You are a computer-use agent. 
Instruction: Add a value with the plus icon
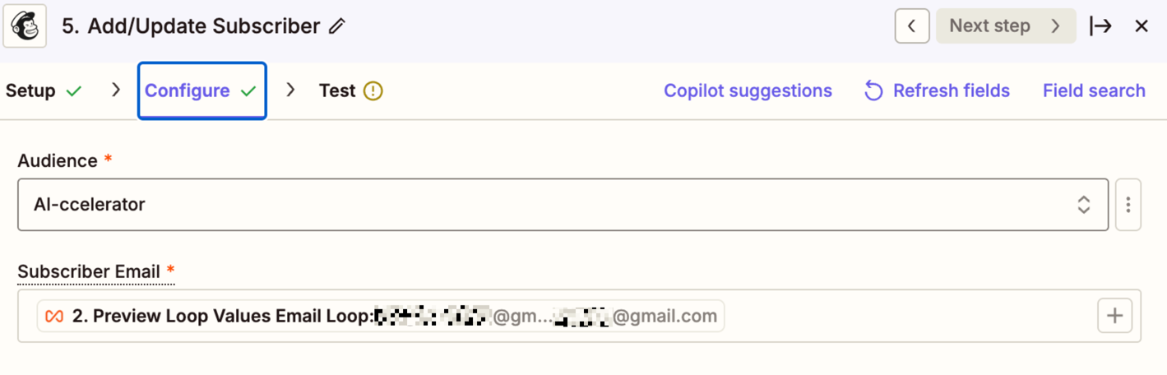point(1115,316)
